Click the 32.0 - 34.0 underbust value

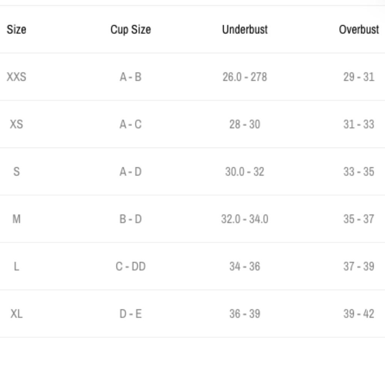[244, 219]
